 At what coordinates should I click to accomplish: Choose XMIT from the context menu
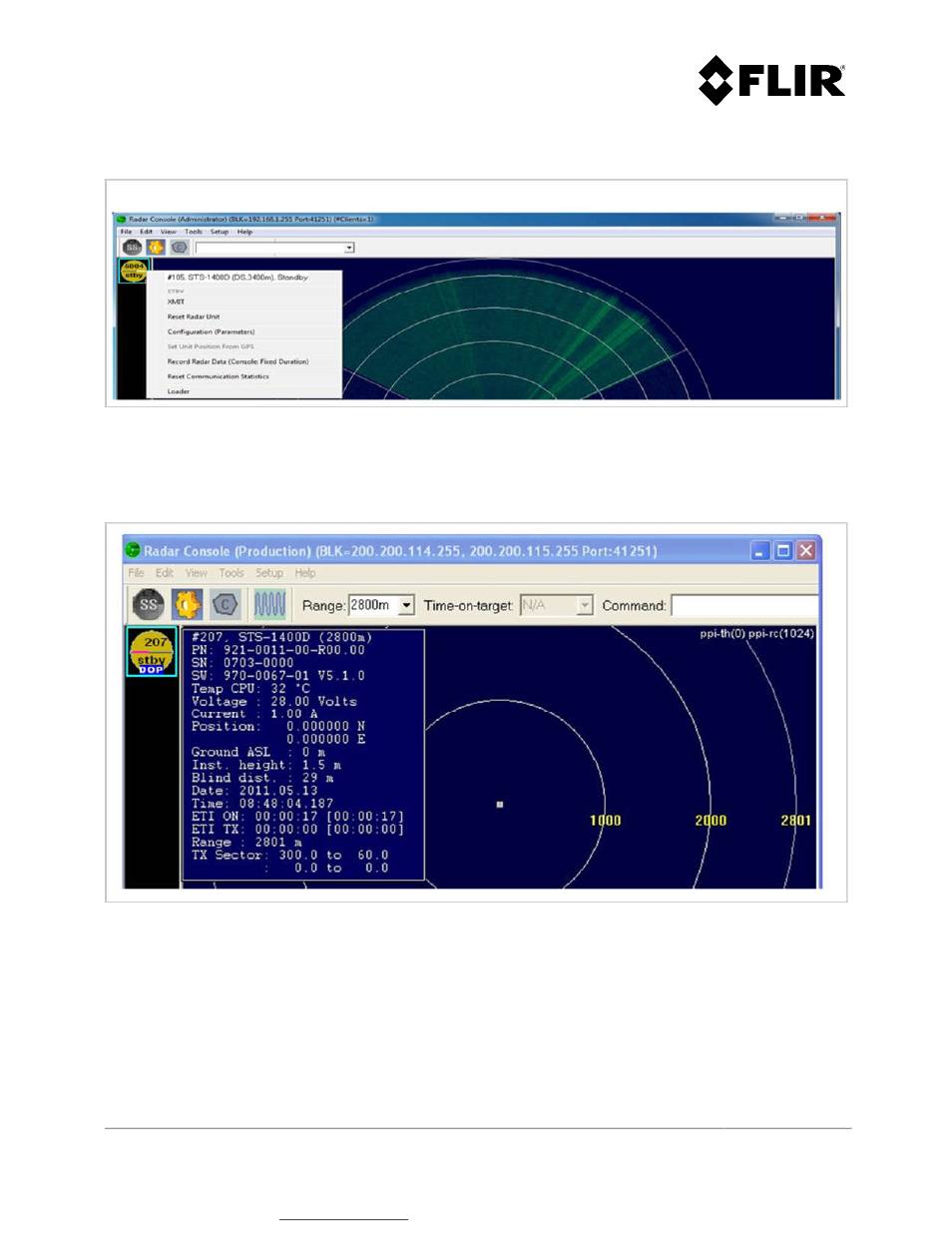click(177, 301)
